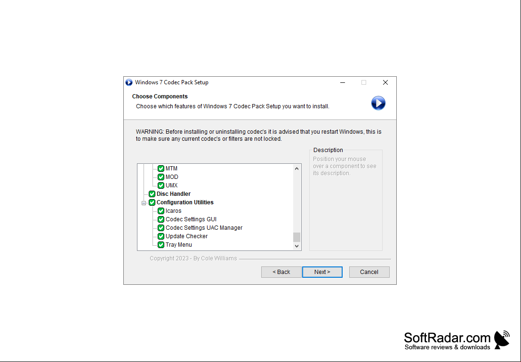This screenshot has width=521, height=362.
Task: Select the MOD label text
Action: pos(172,177)
